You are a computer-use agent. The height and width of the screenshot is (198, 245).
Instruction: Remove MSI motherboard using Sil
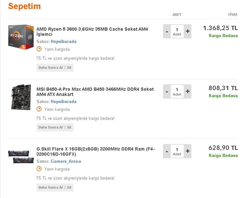(x=69, y=127)
